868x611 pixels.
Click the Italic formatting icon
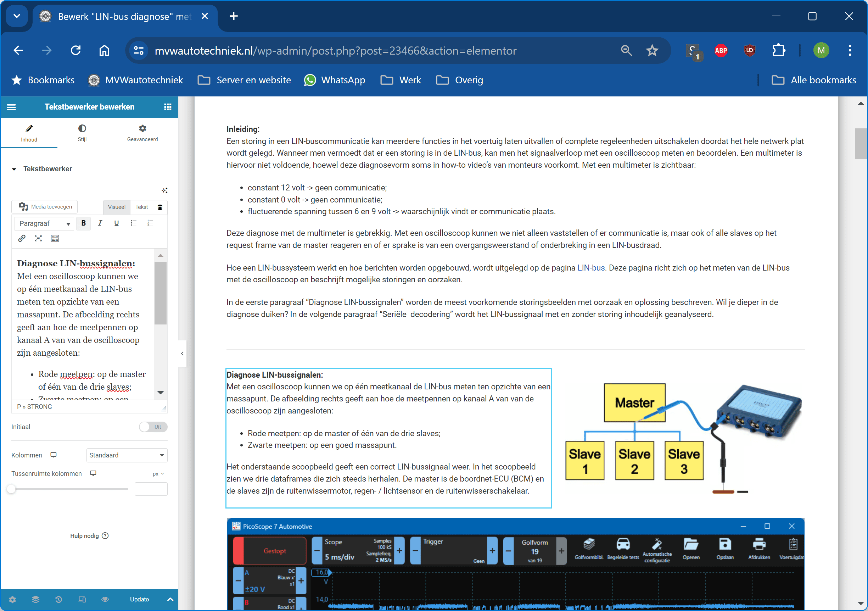tap(100, 223)
